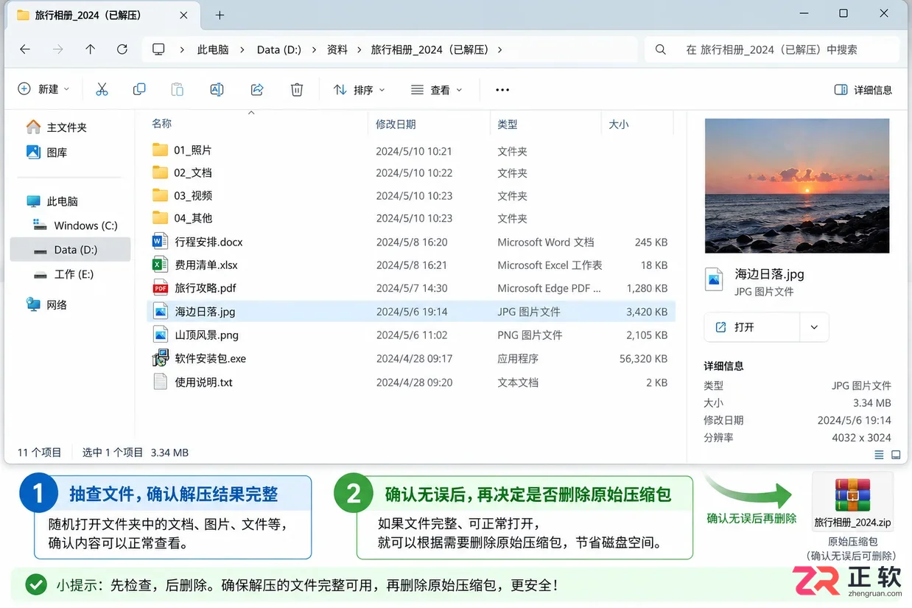Viewport: 912px width, 608px height.
Task: Click Data (D:) in sidebar
Action: [x=70, y=250]
